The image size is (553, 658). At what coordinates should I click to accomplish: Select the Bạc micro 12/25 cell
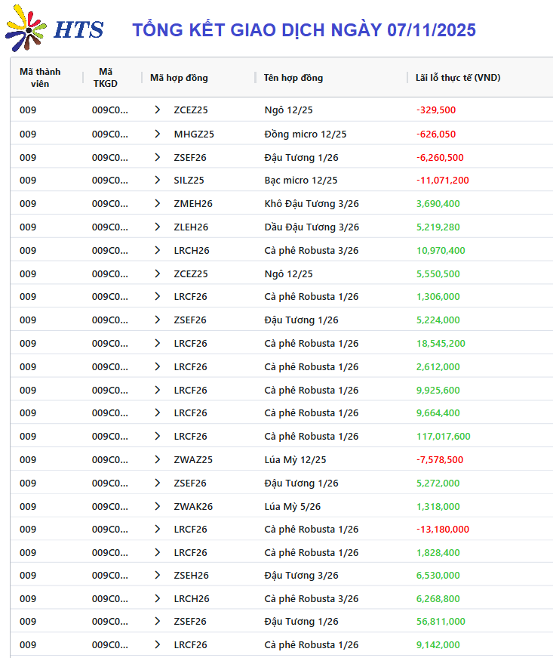tap(300, 181)
